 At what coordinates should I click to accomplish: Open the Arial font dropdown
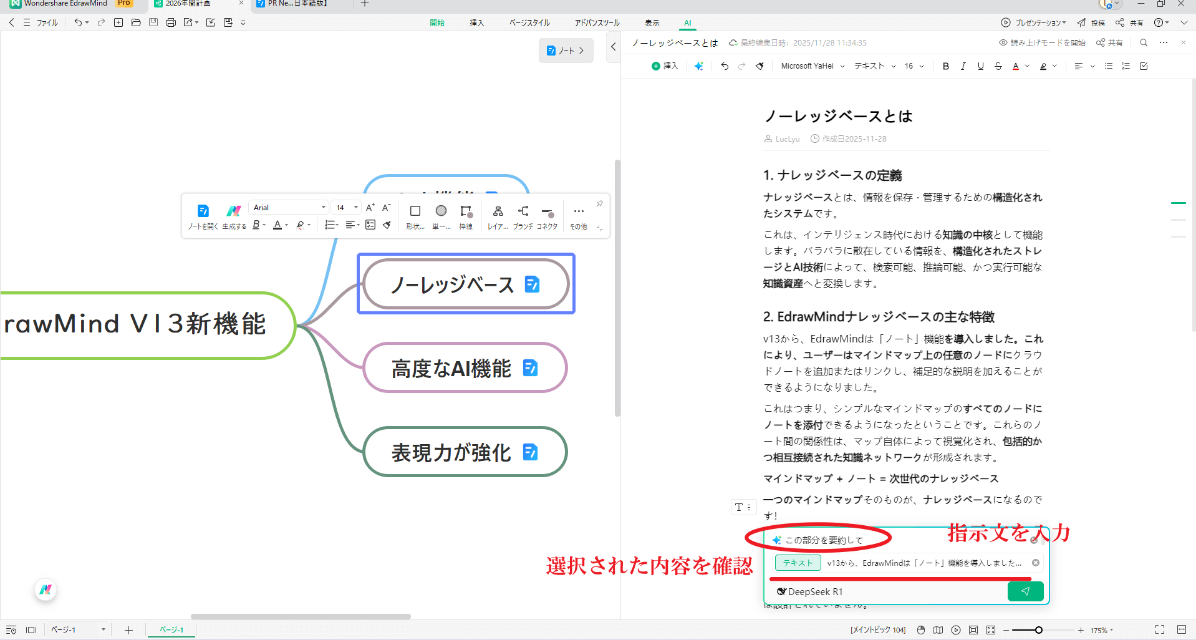288,206
